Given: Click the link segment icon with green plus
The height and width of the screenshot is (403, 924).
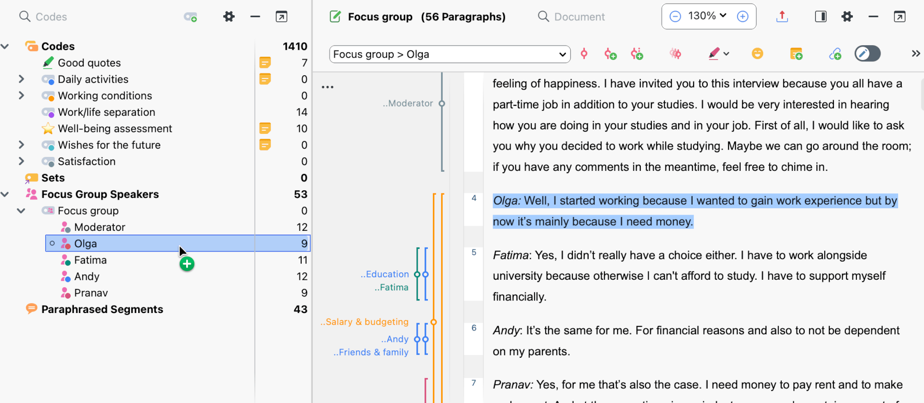Looking at the screenshot, I should pyautogui.click(x=835, y=54).
